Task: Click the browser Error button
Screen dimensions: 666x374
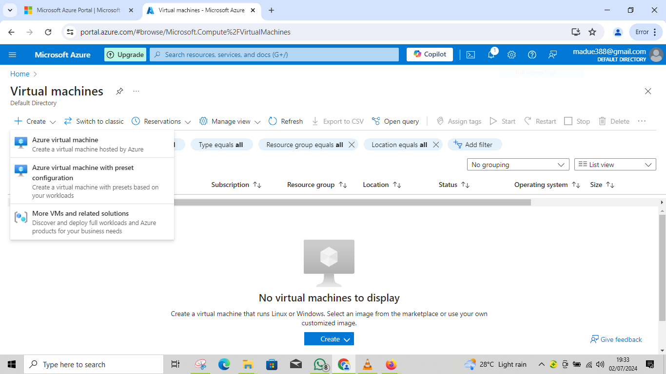Action: tap(646, 32)
